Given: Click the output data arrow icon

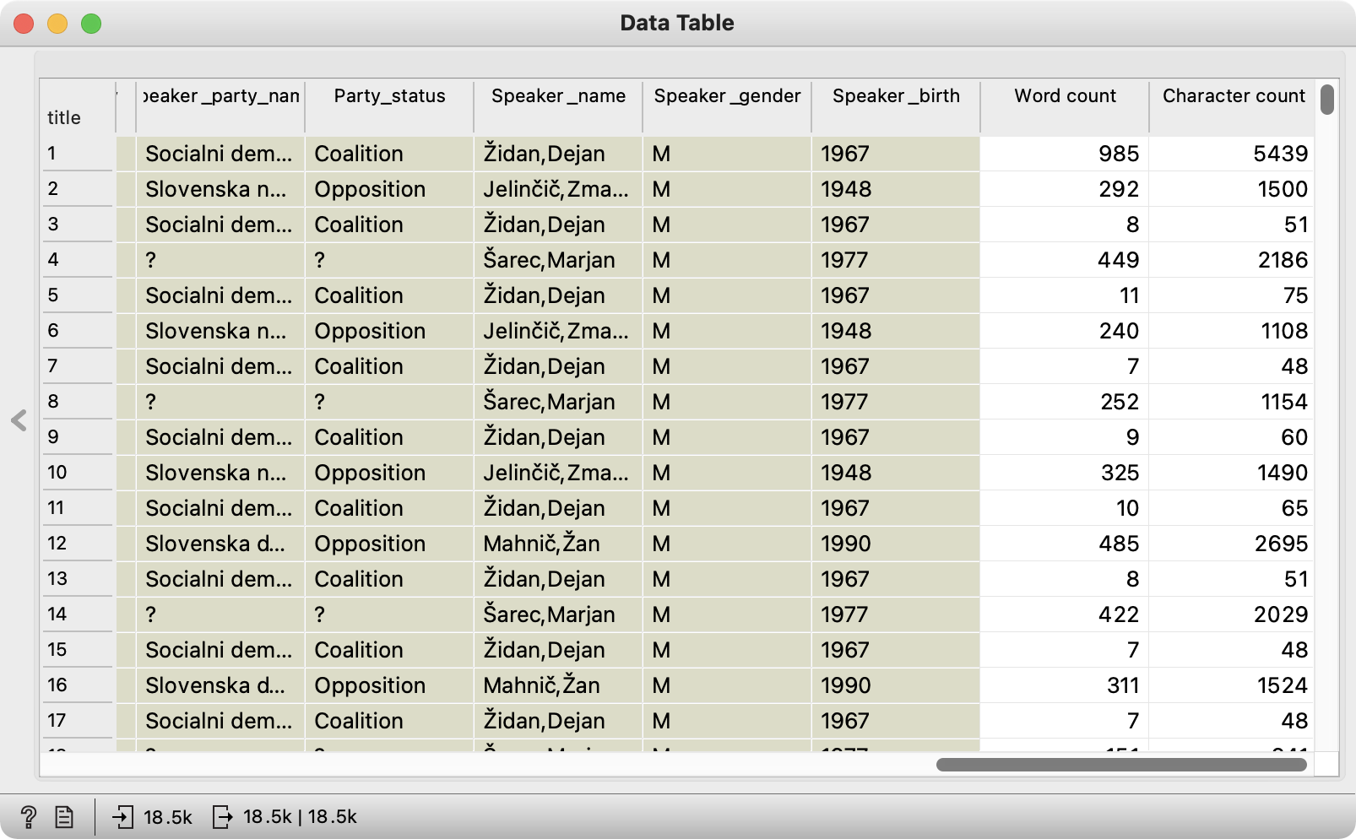Looking at the screenshot, I should point(222,817).
